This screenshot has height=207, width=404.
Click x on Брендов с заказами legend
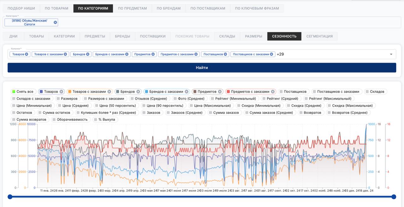[187, 92]
